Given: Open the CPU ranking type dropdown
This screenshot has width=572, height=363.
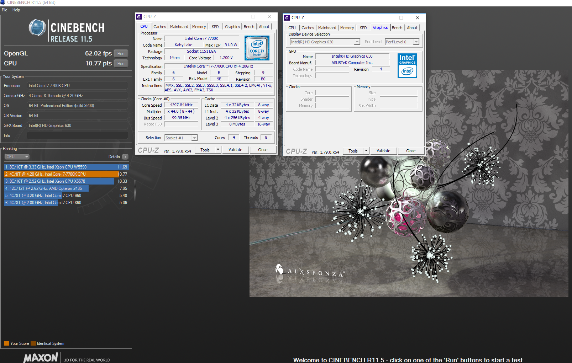Looking at the screenshot, I should point(17,157).
